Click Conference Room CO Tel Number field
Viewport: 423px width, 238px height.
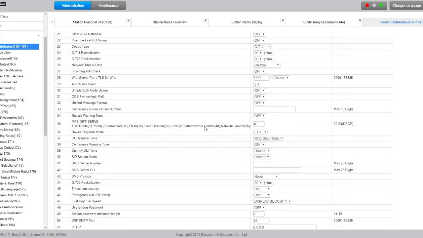pos(274,109)
